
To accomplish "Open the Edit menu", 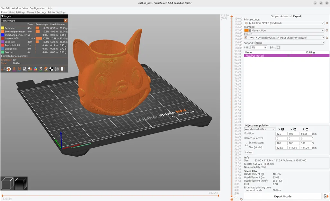I will 8,8.
